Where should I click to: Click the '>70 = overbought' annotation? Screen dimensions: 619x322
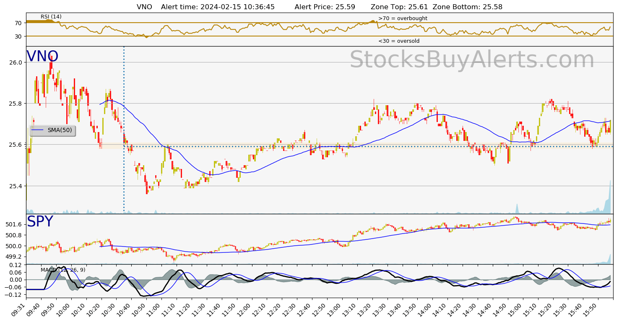403,18
